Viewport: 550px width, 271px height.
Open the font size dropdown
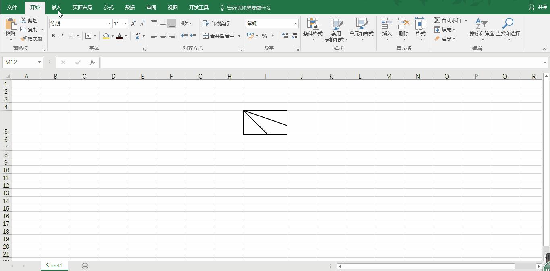coord(125,23)
